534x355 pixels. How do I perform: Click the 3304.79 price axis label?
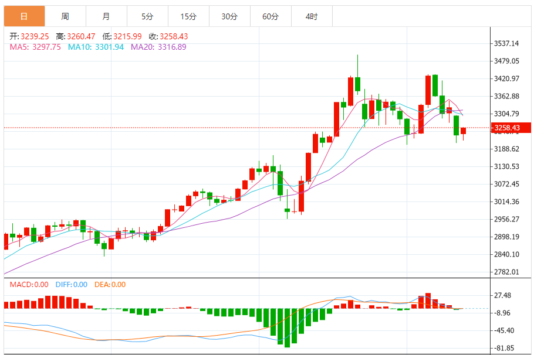click(506, 114)
